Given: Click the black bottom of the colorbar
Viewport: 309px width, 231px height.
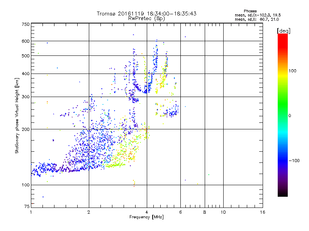Looking at the screenshot, I should pos(283,194).
